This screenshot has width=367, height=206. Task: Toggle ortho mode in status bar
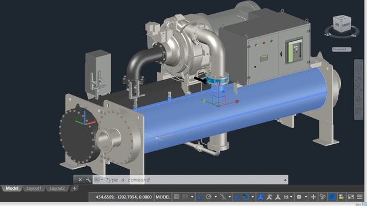tap(200, 197)
